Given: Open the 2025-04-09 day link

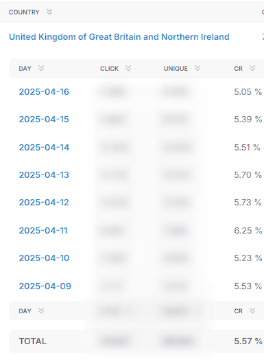Looking at the screenshot, I should [45, 286].
